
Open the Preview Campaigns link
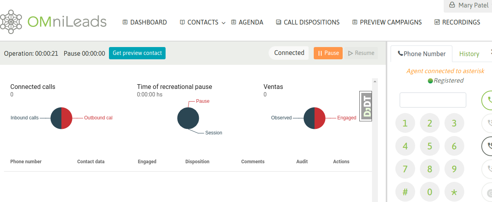point(387,23)
